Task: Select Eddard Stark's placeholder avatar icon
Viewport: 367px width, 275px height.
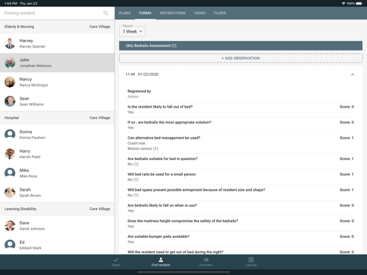Action: coord(10,245)
